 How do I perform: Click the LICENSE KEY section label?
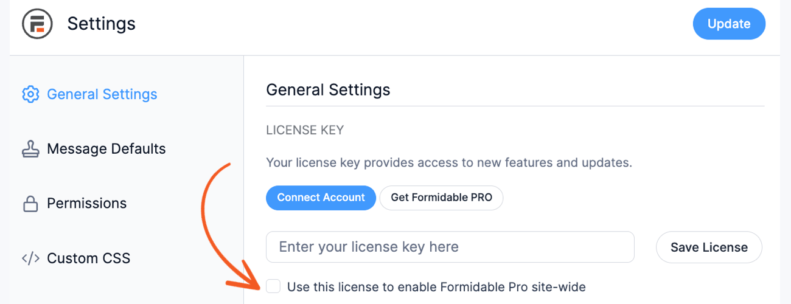pyautogui.click(x=305, y=130)
